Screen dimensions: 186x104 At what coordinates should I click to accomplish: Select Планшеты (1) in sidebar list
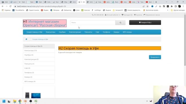(39, 64)
